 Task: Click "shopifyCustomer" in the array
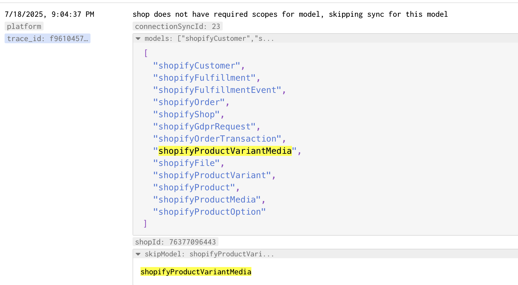197,66
